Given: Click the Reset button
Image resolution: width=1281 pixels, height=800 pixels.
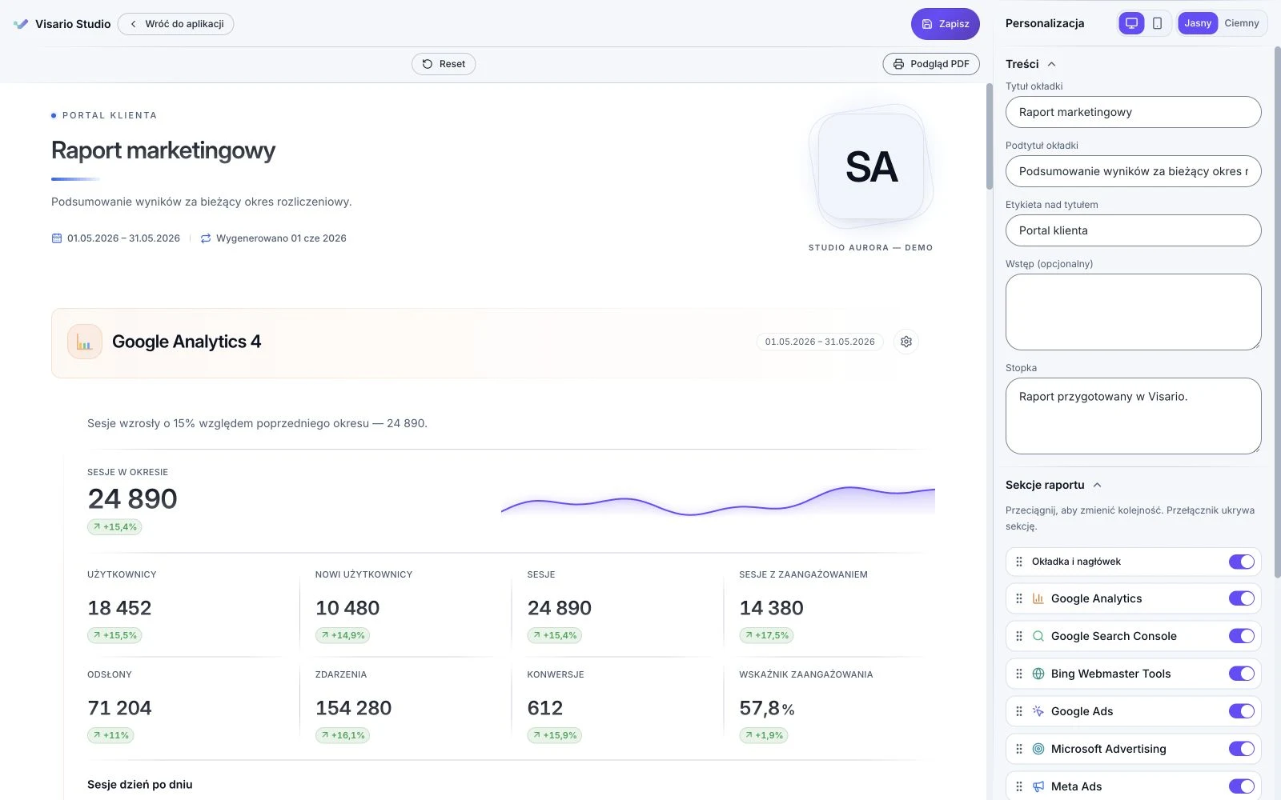Looking at the screenshot, I should point(444,64).
